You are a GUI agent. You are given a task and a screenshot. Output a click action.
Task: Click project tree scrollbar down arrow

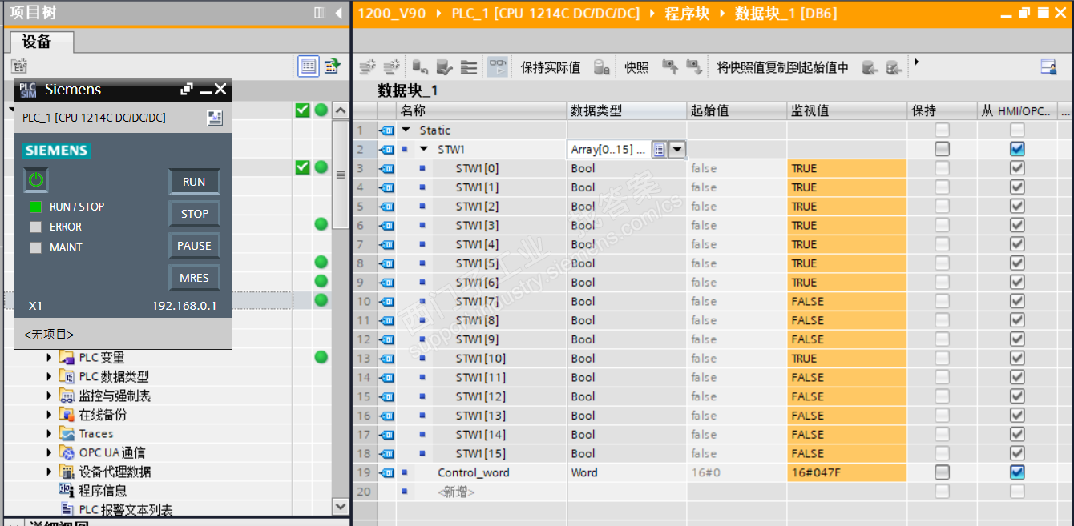(x=341, y=506)
